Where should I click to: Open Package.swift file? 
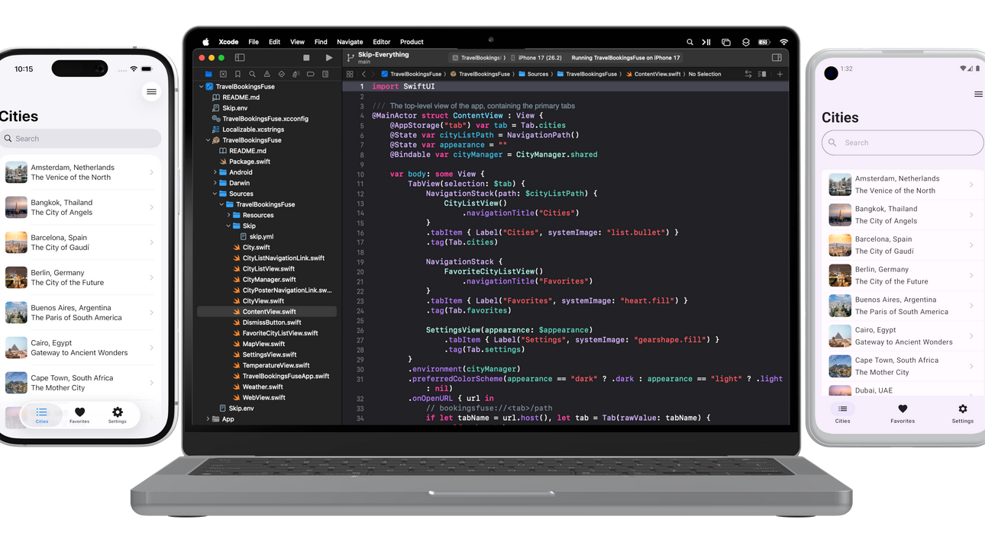(250, 162)
